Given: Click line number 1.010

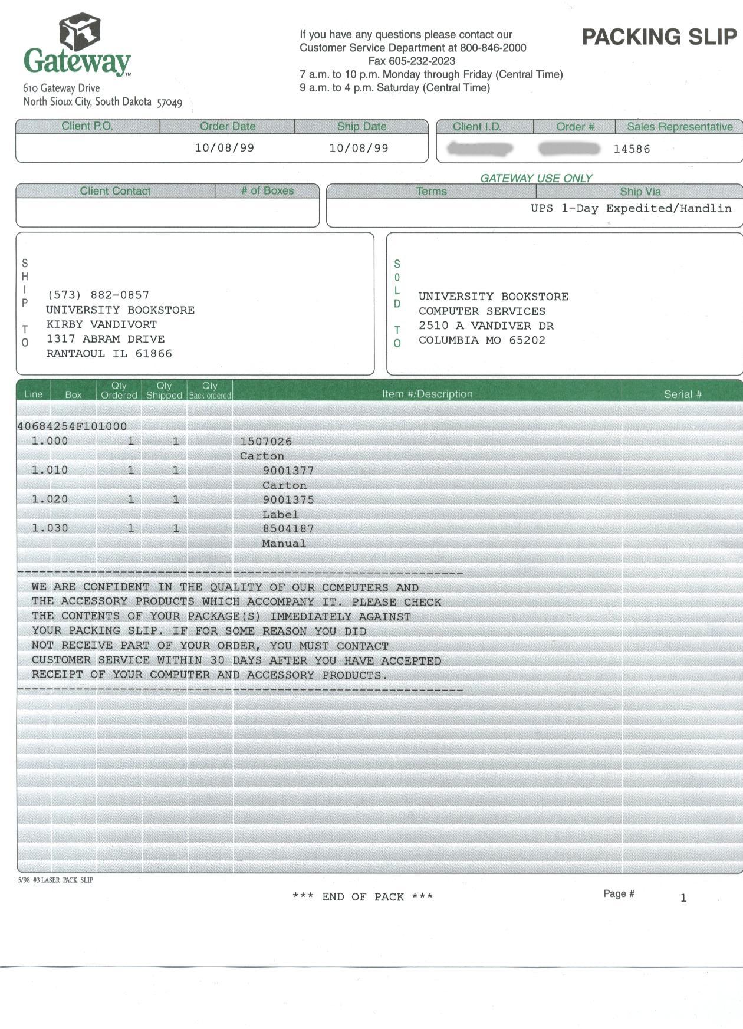Looking at the screenshot, I should click(x=50, y=470).
